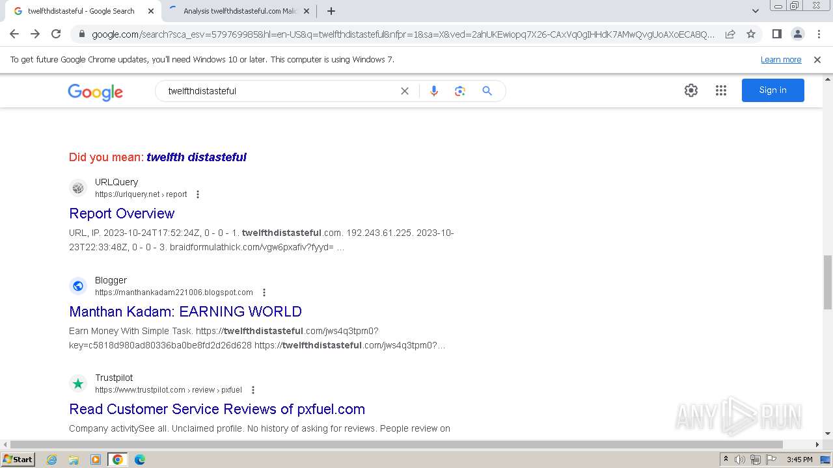Click manthankadam221006.blogspot.com URL
Viewport: 833px width, 468px height.
tap(174, 292)
